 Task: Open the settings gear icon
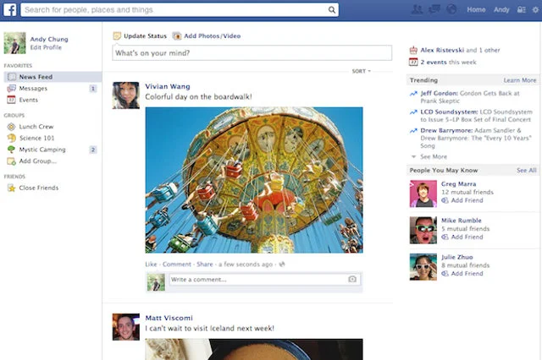pyautogui.click(x=535, y=9)
